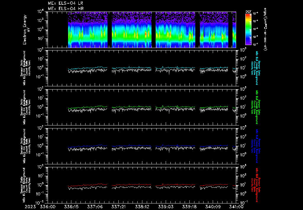Click the "Electron Energy eV" axis label
This screenshot has height=210, width=303.
pyautogui.click(x=26, y=30)
